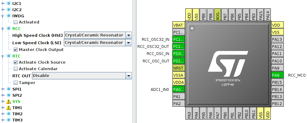
Task: Select pin PA10 on right side
Action: (277, 61)
